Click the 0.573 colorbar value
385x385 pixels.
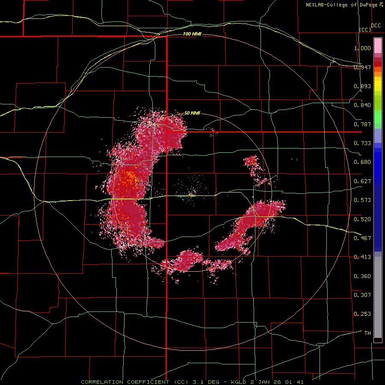coord(362,200)
